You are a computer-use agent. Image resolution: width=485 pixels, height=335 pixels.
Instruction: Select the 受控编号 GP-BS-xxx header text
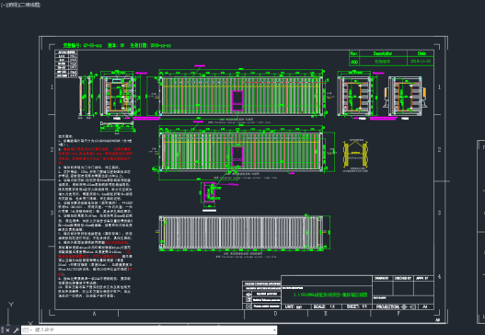(x=82, y=45)
